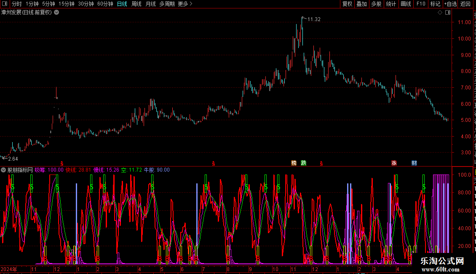Viewport: 476px width, 274px height.
Task: Click the 7 month marker on time axis
Action: (x=203, y=269)
